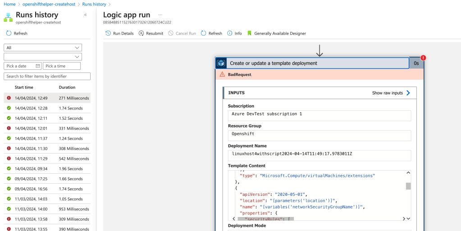Show raw inputs
Viewport: 461px width, 231px height.
tap(388, 93)
